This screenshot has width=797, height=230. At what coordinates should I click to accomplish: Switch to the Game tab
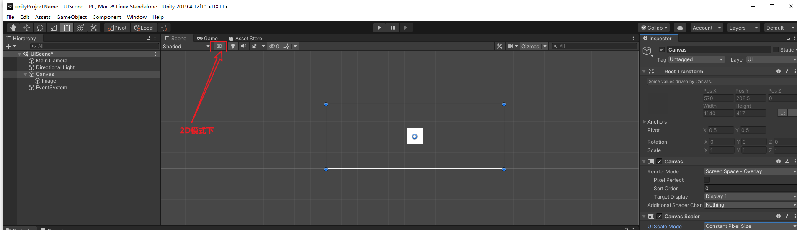[x=207, y=38]
